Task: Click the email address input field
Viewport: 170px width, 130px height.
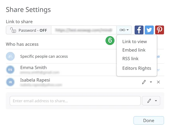Action: coord(75,101)
